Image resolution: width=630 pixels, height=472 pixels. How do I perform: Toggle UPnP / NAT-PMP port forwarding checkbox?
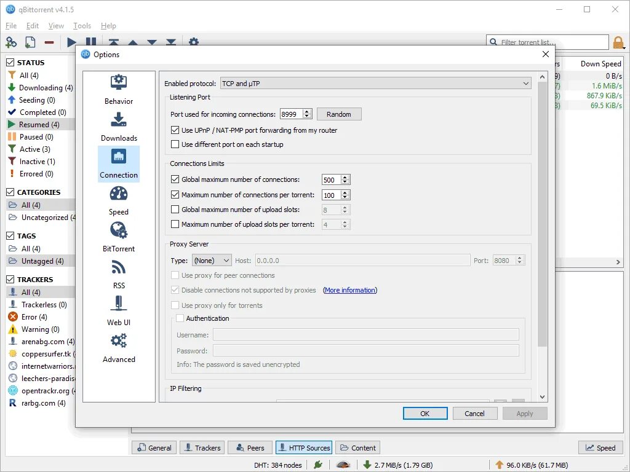[175, 130]
